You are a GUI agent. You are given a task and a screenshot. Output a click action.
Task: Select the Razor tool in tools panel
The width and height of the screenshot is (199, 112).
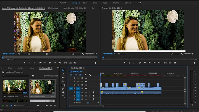(x=63, y=81)
